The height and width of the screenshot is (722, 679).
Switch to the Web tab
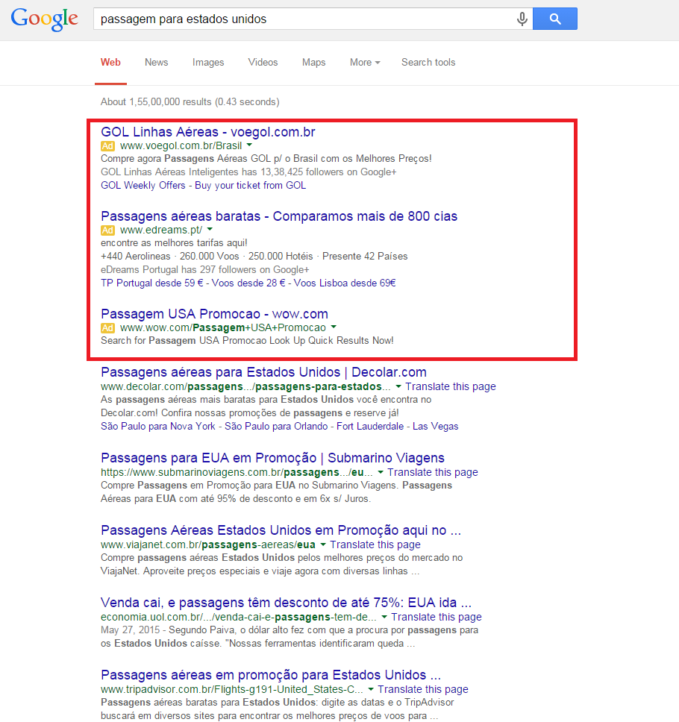[x=110, y=62]
